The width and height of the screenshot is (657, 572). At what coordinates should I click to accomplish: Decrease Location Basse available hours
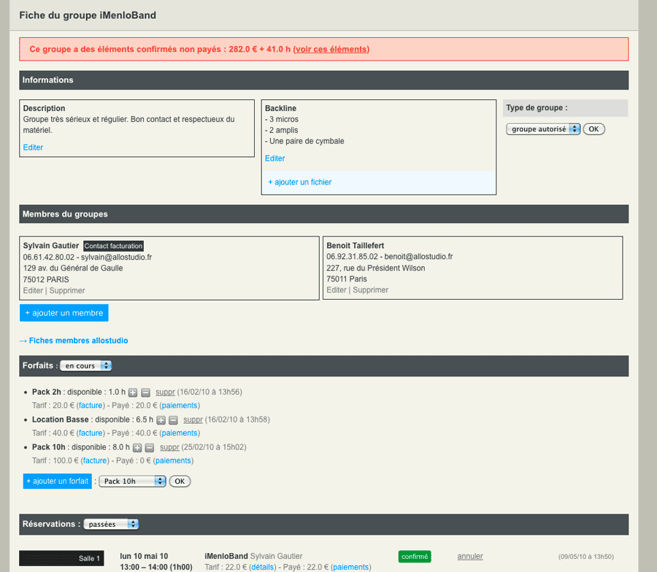[173, 420]
